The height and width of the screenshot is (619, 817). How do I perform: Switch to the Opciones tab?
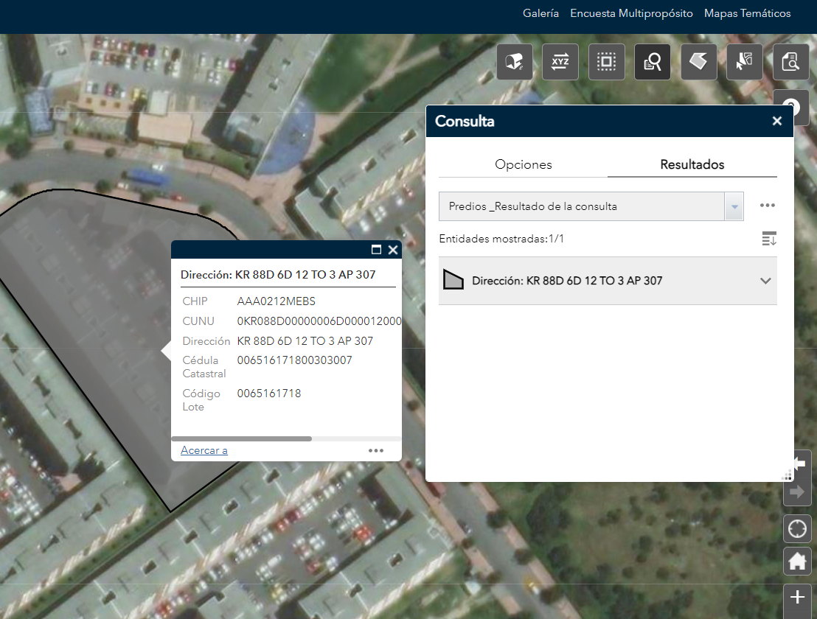523,164
